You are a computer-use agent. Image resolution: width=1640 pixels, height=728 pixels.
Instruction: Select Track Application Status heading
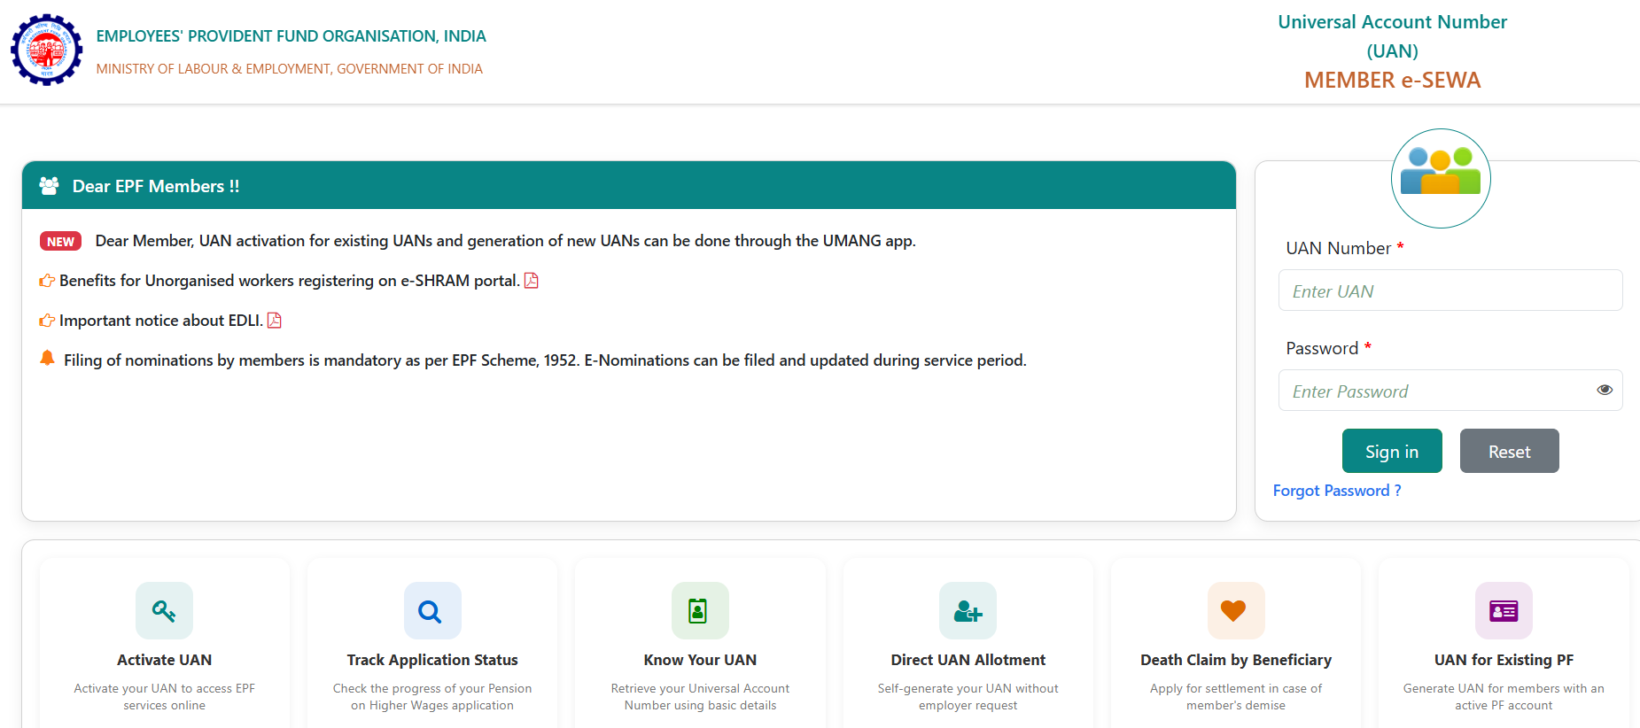coord(431,660)
